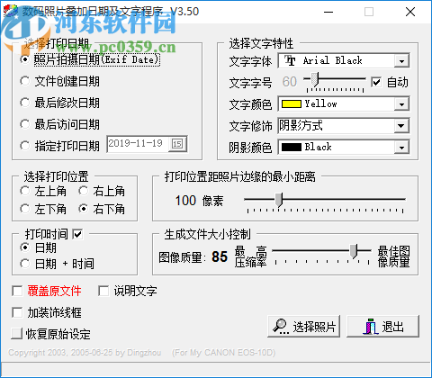Click the 85 image quality value
The image size is (432, 378).
coord(220,256)
